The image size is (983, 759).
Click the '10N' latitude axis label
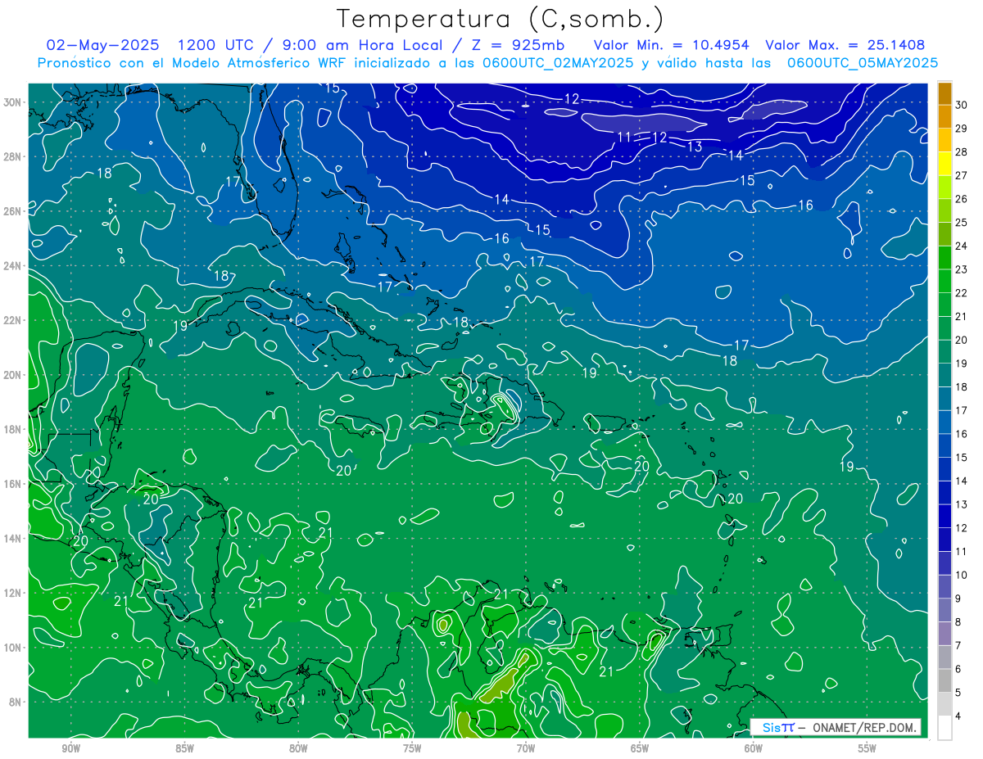pos(13,647)
